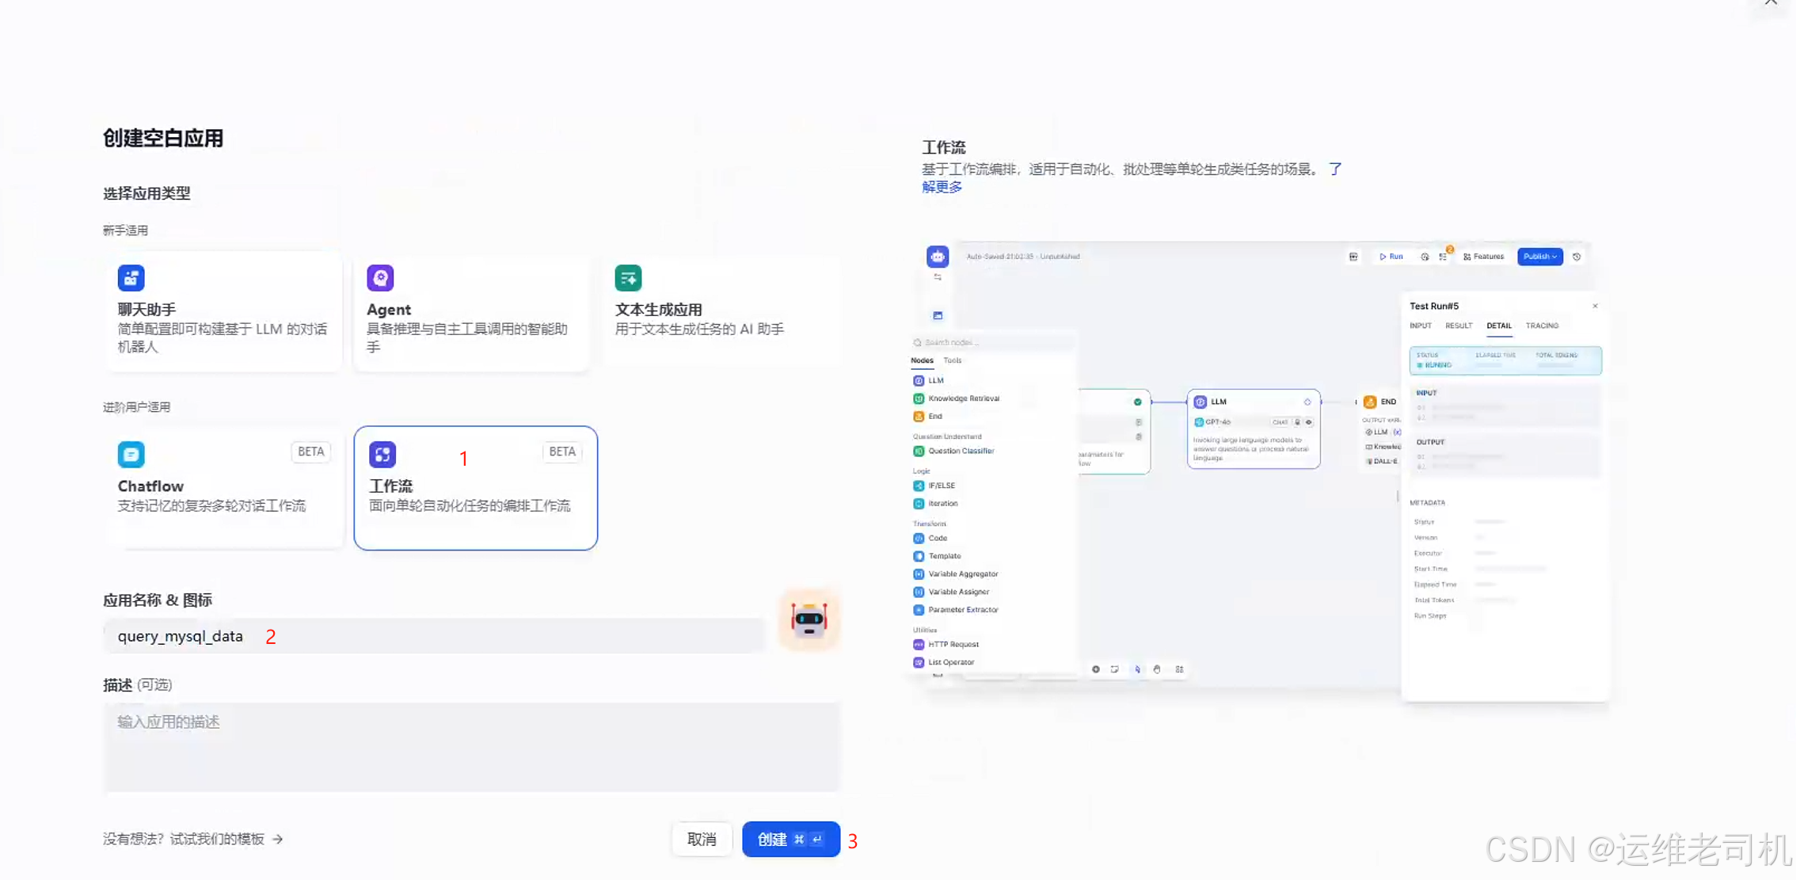1796x880 pixels.
Task: Click the Agent purple icon
Action: tap(380, 278)
